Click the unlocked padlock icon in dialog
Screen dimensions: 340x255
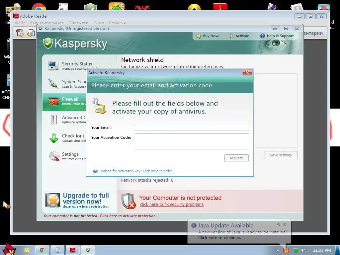99,106
